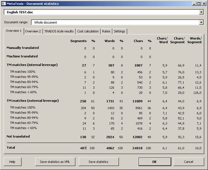Minimize the Document statistics window
The height and width of the screenshot is (170, 208).
[x=194, y=3]
